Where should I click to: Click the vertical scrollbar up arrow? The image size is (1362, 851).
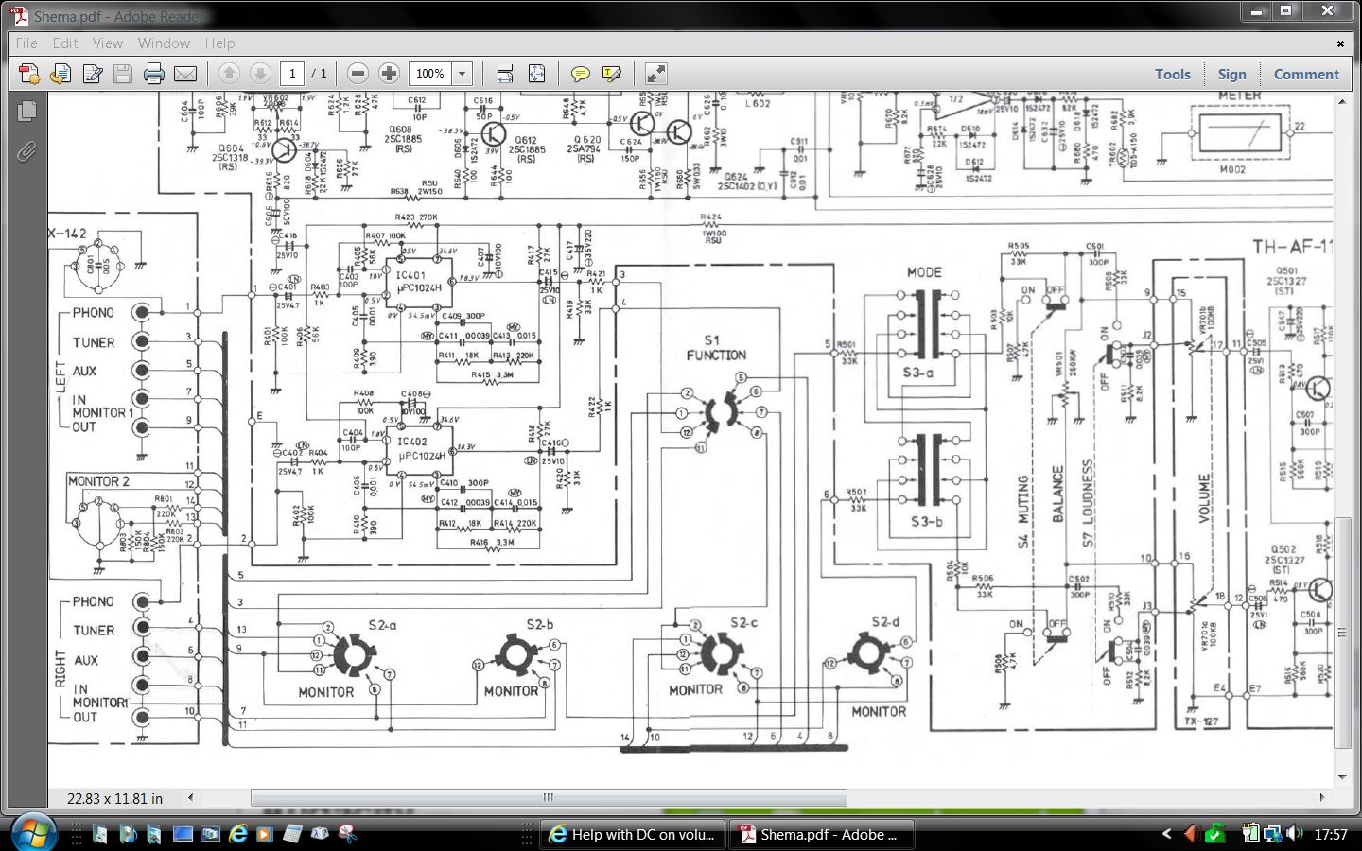[x=1342, y=101]
